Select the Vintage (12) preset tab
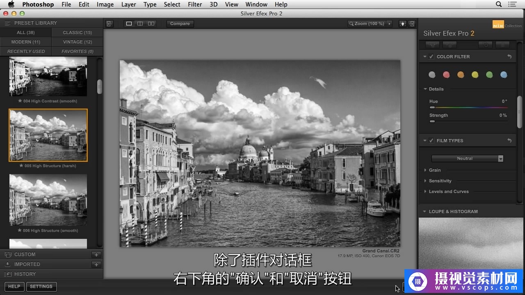Viewport: 525px width, 295px height. click(x=77, y=42)
